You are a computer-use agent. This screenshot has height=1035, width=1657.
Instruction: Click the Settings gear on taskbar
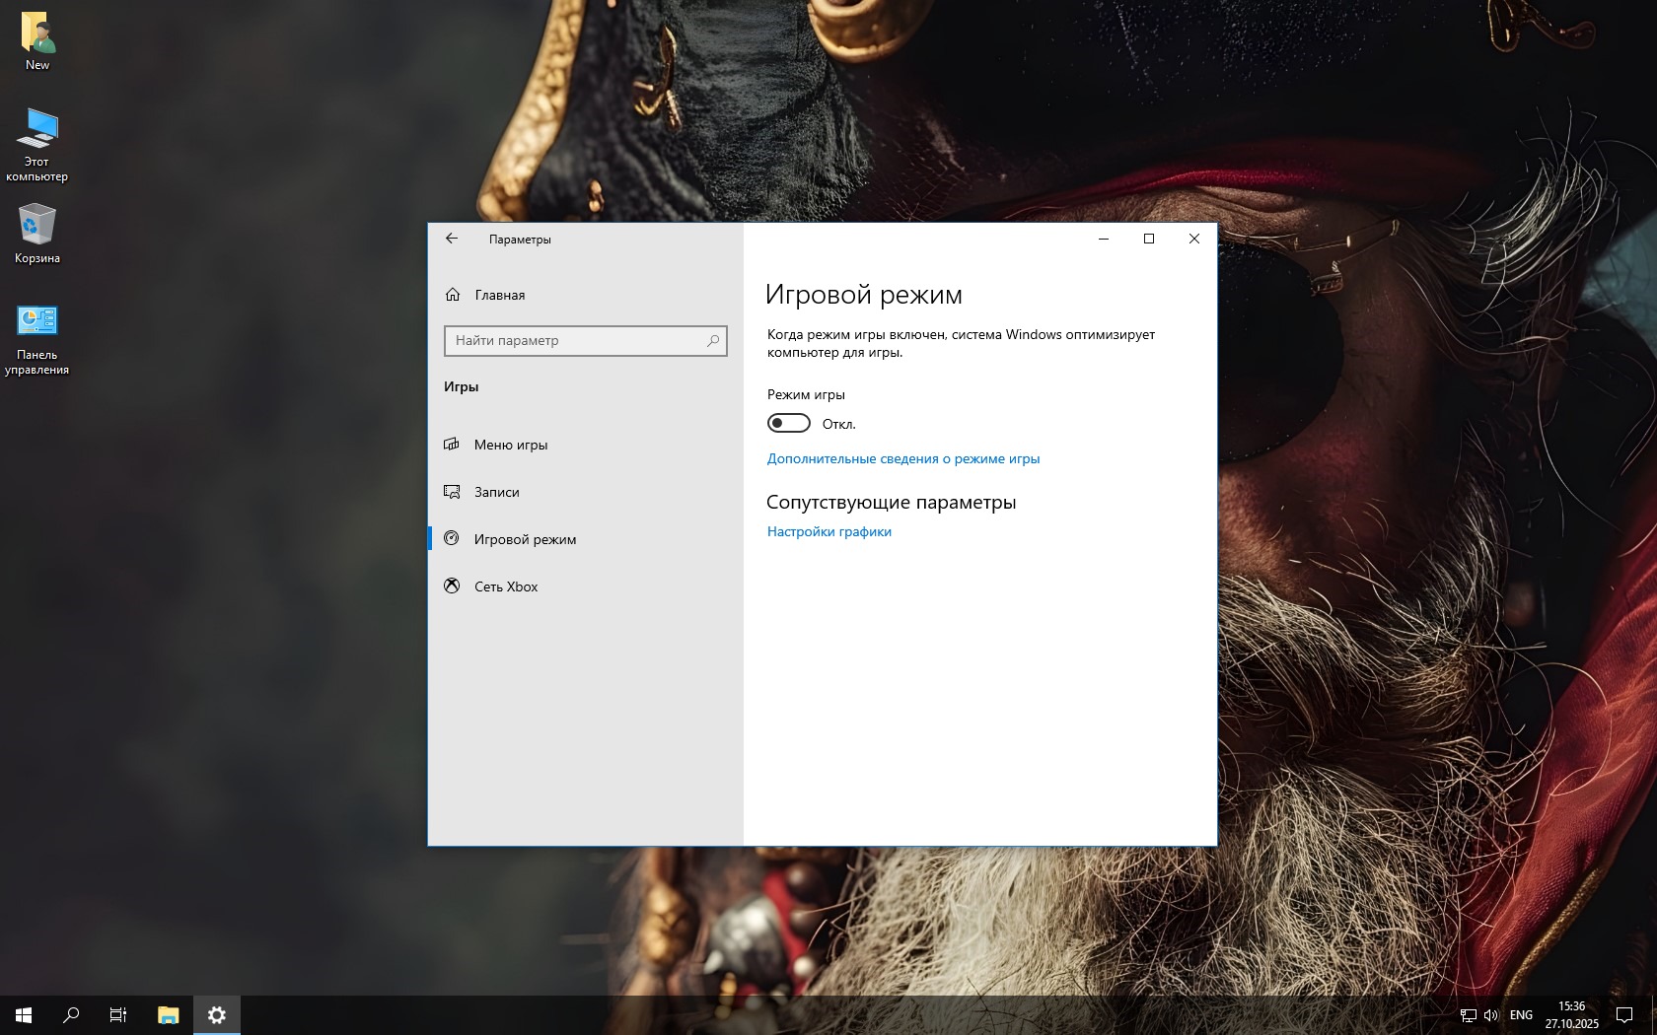pos(217,1014)
